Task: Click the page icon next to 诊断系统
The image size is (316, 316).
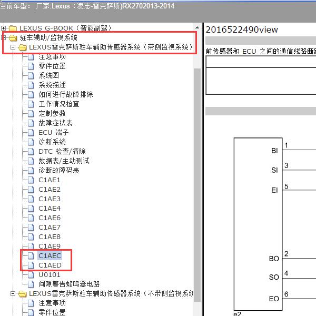Action: tap(31, 142)
